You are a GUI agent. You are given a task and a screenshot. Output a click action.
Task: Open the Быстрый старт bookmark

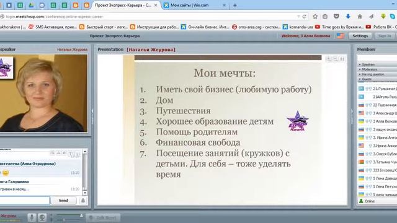click(103, 27)
